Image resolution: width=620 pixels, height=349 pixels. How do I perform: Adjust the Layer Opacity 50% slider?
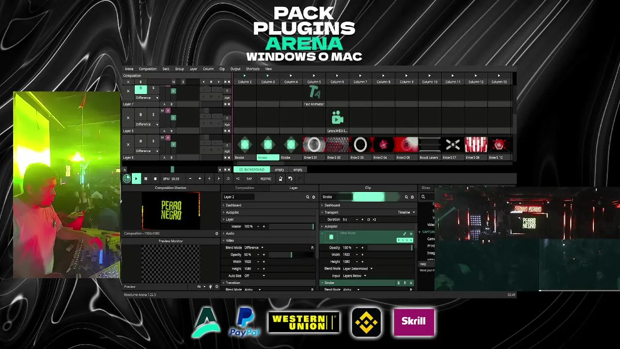pyautogui.click(x=291, y=254)
